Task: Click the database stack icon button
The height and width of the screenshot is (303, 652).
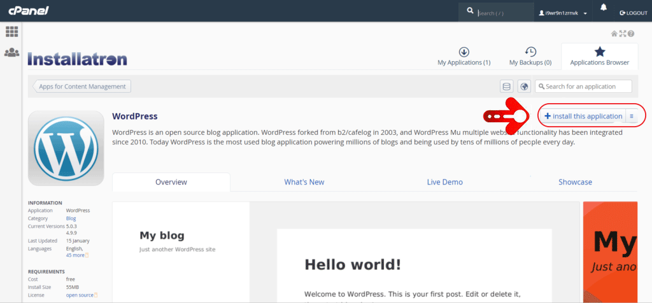Action: (x=506, y=87)
